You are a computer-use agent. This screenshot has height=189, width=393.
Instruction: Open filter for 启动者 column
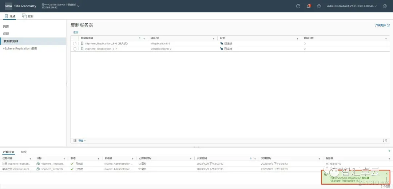pos(132,159)
